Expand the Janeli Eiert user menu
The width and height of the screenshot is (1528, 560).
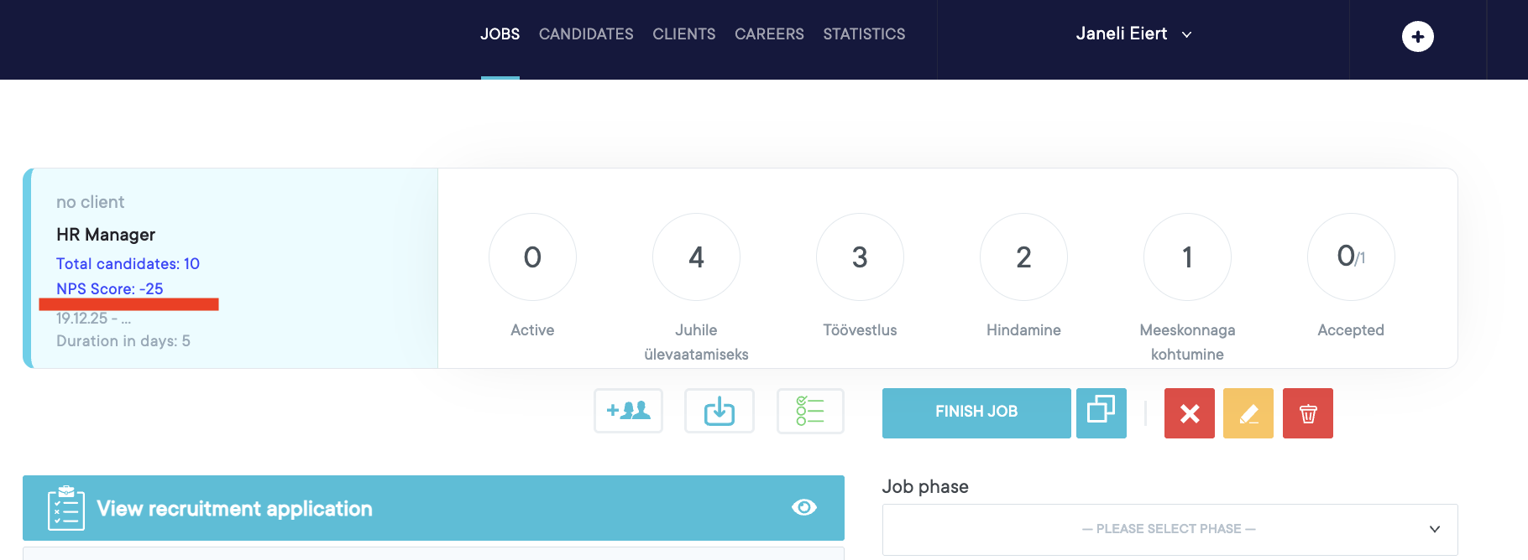1133,34
